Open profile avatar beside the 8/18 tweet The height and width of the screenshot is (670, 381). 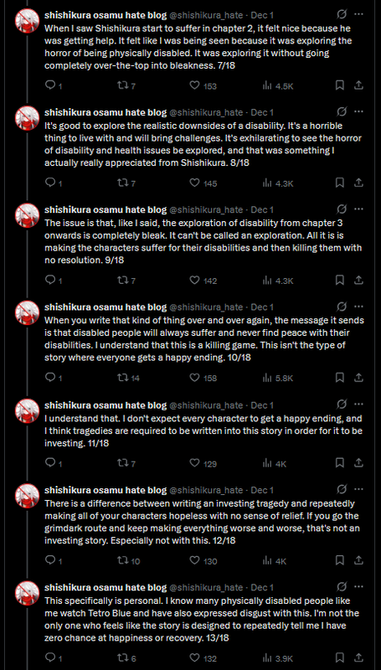[28, 118]
